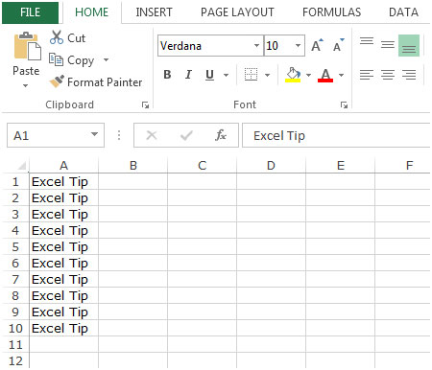
Task: Switch to FORMULAS tab
Action: (331, 12)
